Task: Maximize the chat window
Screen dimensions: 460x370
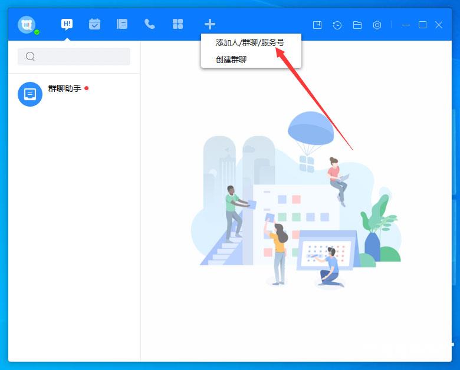Action: pyautogui.click(x=422, y=25)
